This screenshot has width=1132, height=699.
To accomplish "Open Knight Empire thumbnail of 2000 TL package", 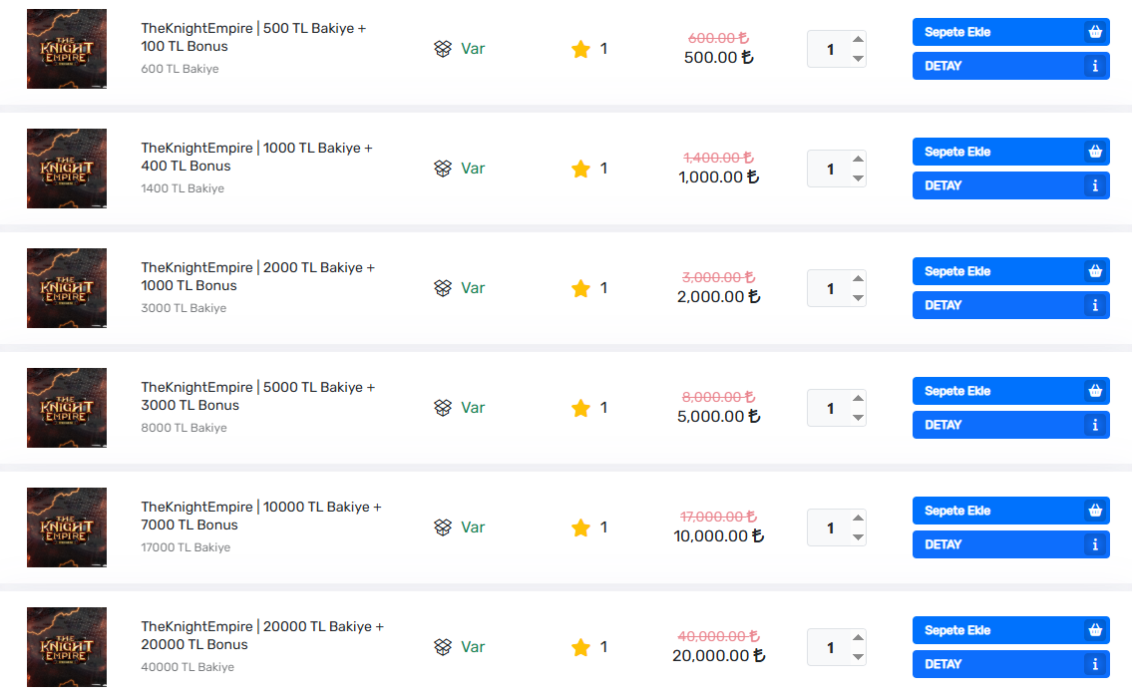I will pyautogui.click(x=67, y=288).
